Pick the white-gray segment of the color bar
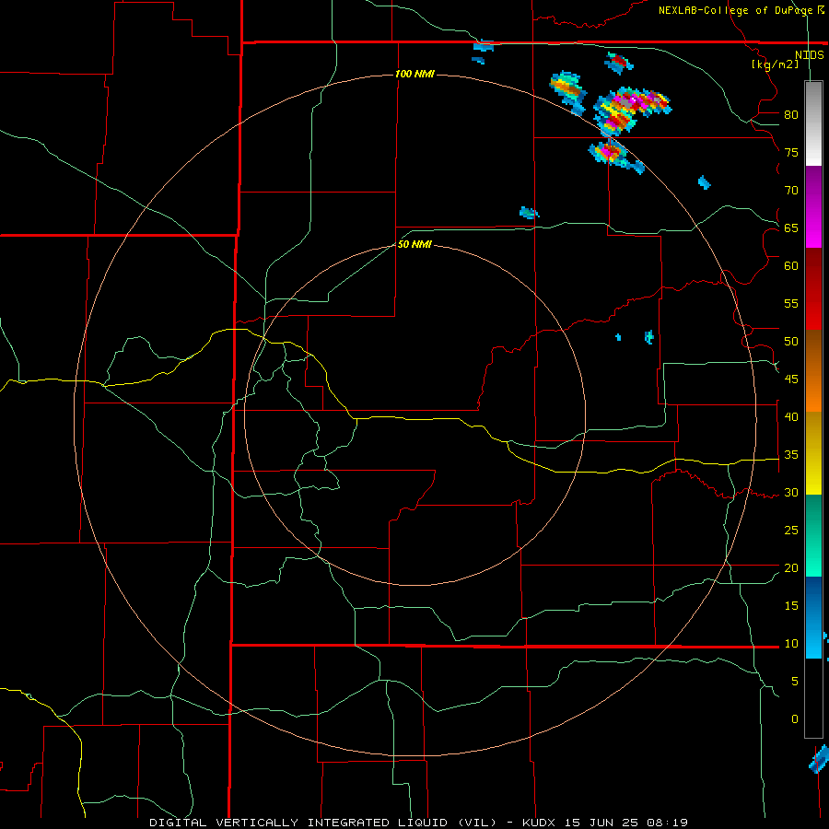This screenshot has width=829, height=829. [x=813, y=123]
